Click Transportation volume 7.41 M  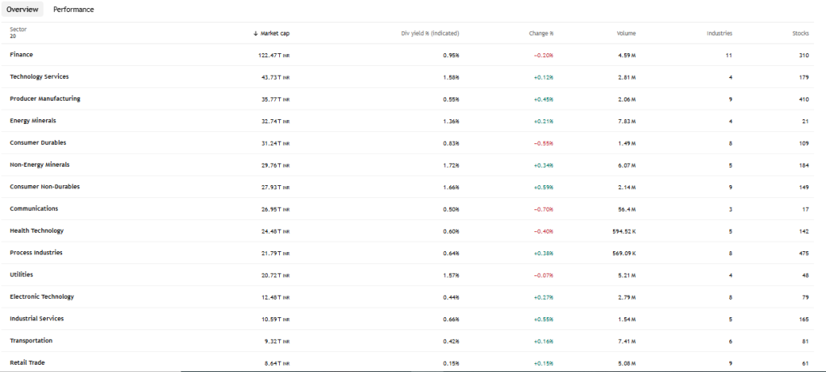tap(627, 341)
